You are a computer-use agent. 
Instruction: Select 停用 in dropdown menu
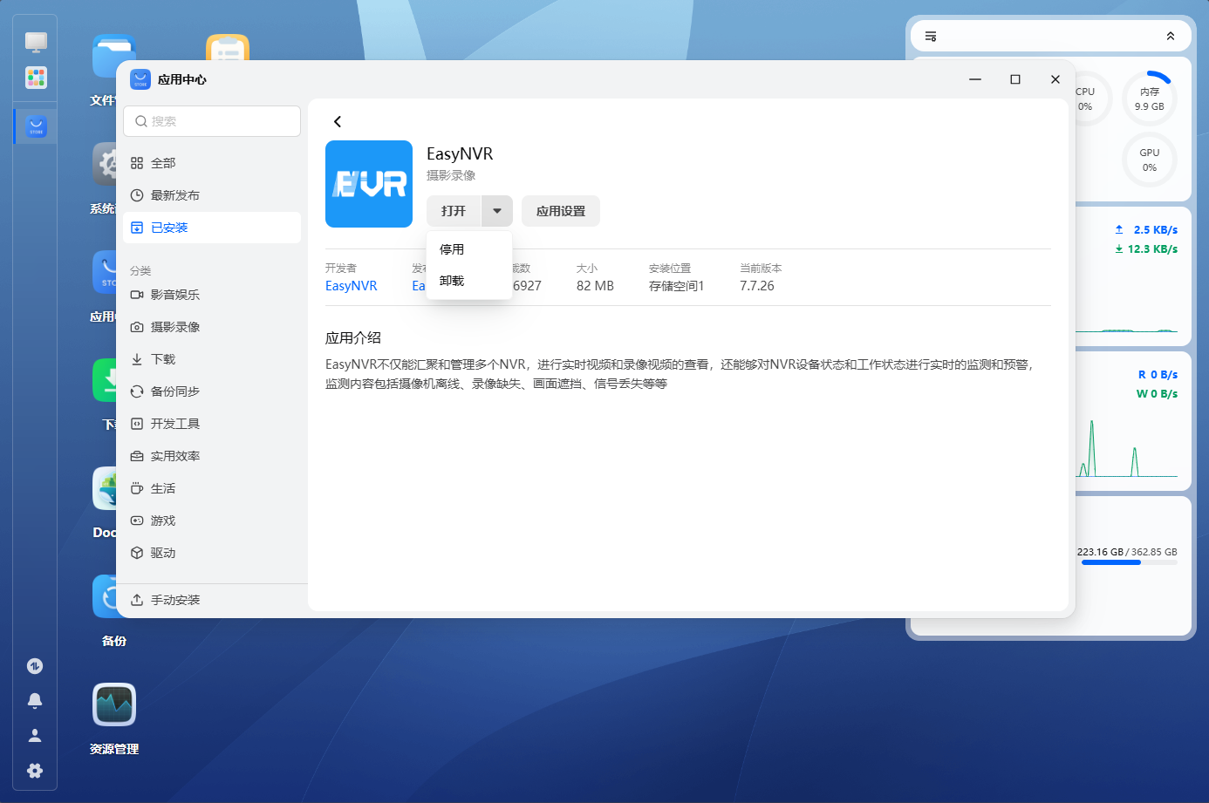coord(469,249)
